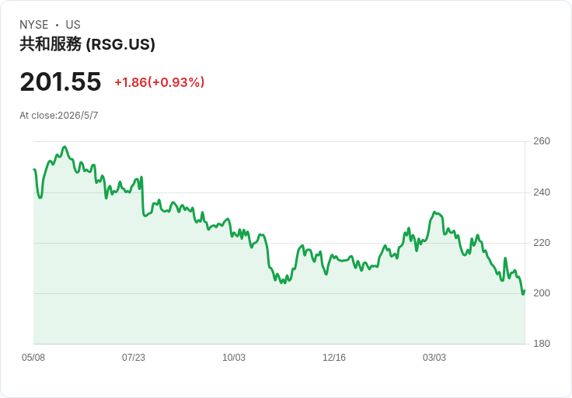Click the 05/08 date axis label

tap(33, 358)
